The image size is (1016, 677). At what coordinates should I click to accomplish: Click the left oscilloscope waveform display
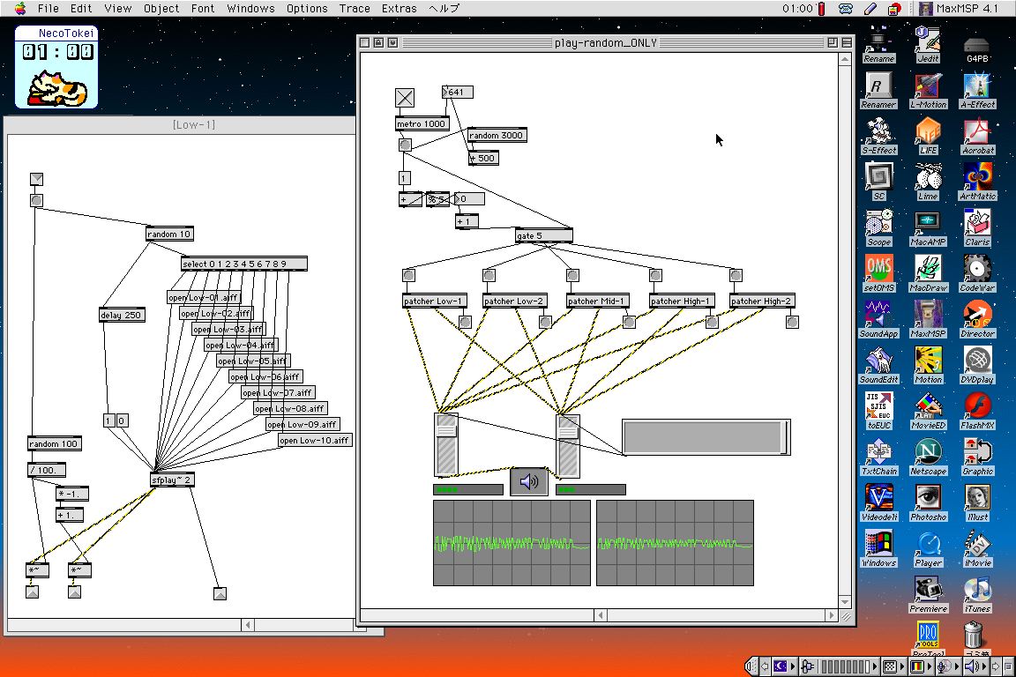point(512,543)
